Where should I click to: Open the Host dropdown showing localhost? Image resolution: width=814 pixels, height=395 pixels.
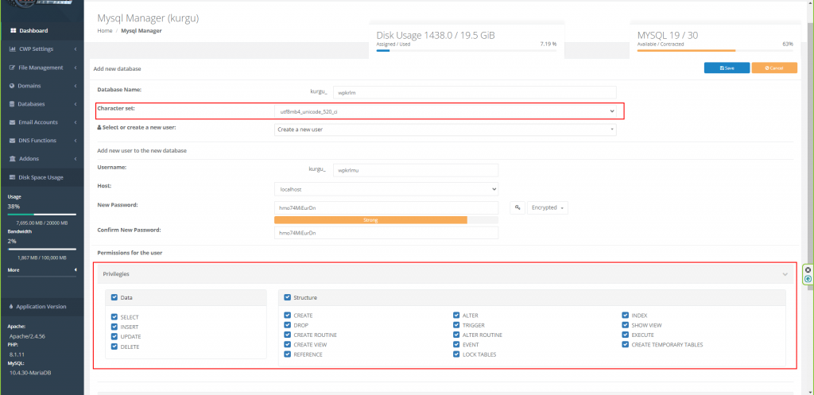pos(386,189)
